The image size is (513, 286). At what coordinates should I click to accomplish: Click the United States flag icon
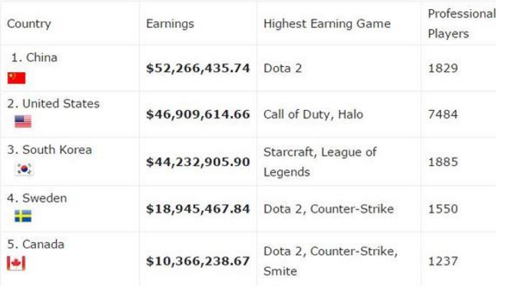(23, 121)
